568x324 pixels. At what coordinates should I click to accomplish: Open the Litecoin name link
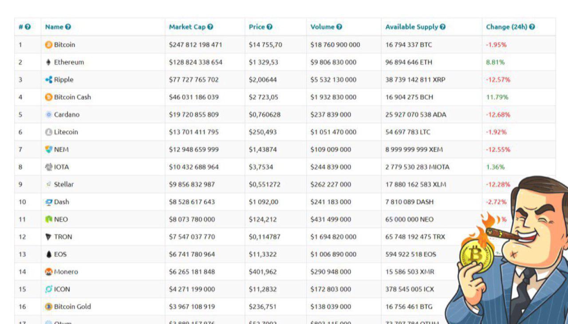(x=66, y=132)
